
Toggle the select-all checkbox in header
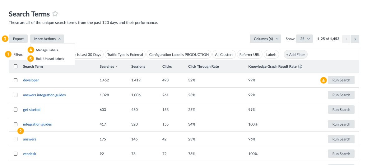point(16,66)
